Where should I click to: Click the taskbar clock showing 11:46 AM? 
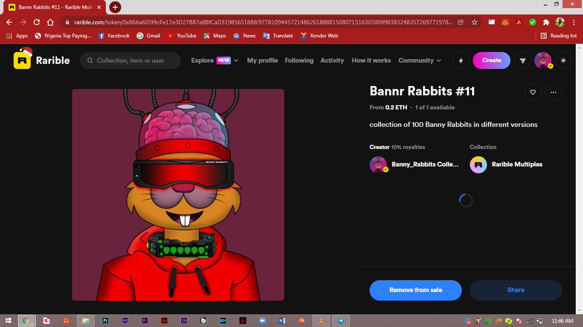click(x=563, y=321)
